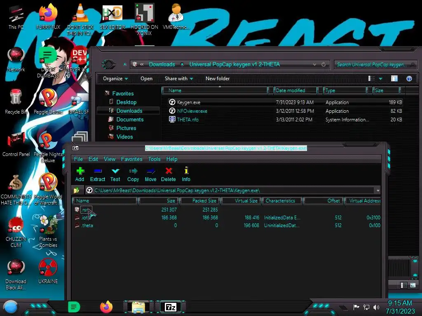The image size is (422, 316).
Task: Open the Share with dropdown
Action: [x=179, y=79]
